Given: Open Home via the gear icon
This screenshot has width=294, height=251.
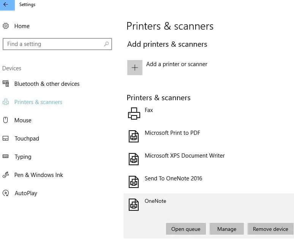Looking at the screenshot, I should pos(6,26).
